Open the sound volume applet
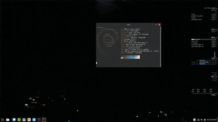Viewport: 218px width, 122px height. click(202, 120)
